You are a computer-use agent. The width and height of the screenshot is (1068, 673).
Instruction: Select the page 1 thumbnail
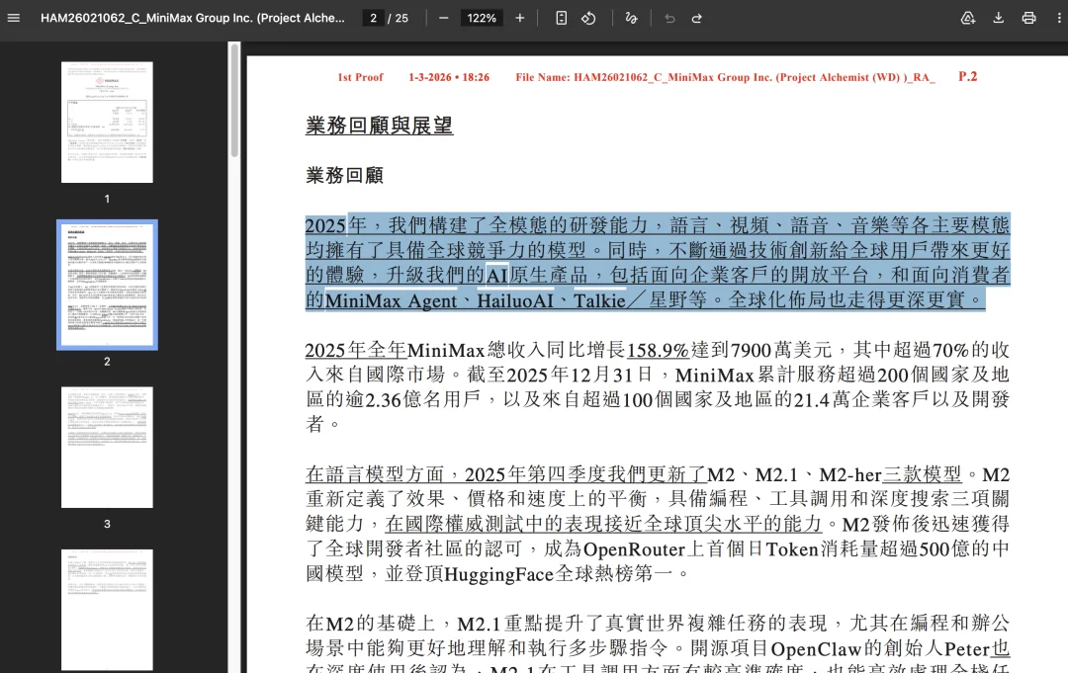point(107,122)
